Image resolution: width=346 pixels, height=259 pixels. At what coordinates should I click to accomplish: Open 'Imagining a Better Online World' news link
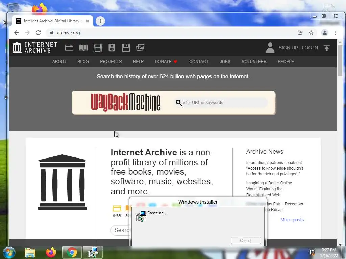pos(269,189)
